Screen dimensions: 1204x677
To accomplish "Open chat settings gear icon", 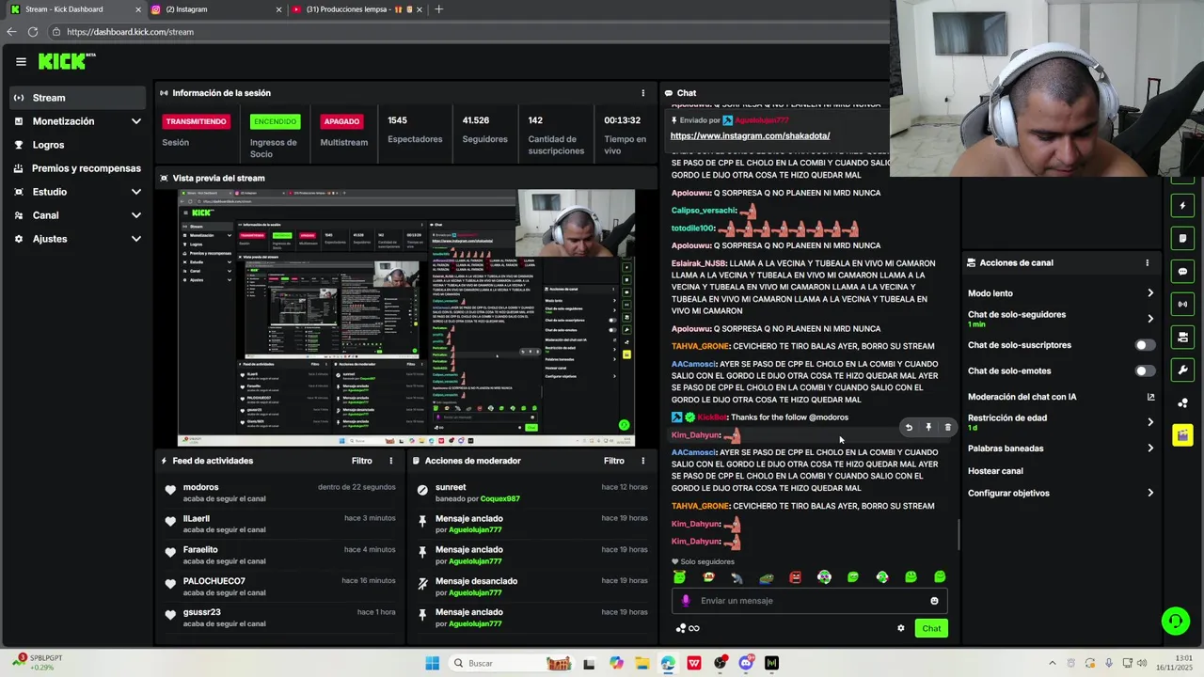I will [900, 628].
